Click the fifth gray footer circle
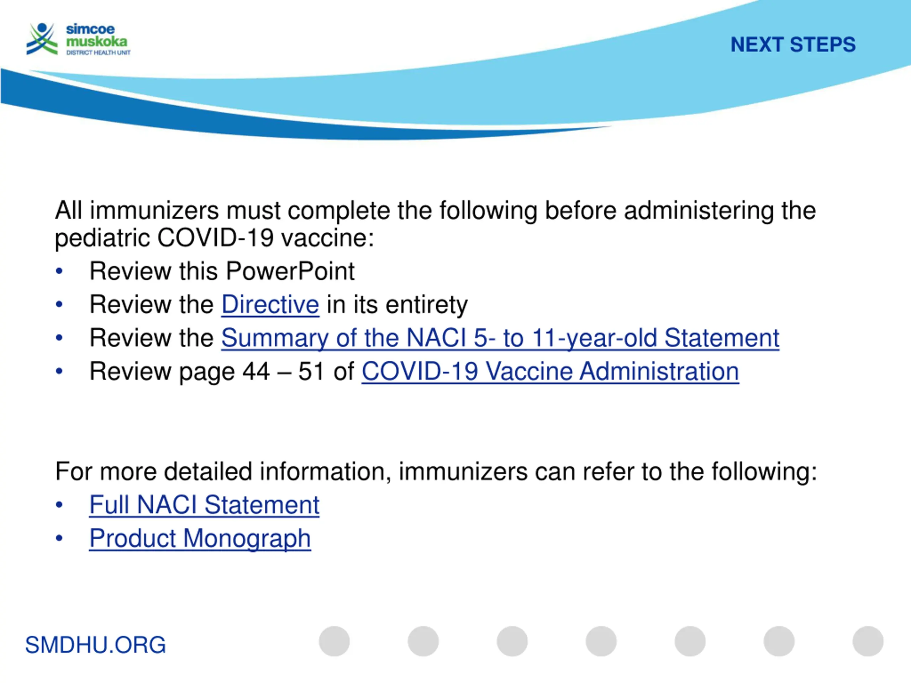The image size is (911, 683). pyautogui.click(x=690, y=641)
